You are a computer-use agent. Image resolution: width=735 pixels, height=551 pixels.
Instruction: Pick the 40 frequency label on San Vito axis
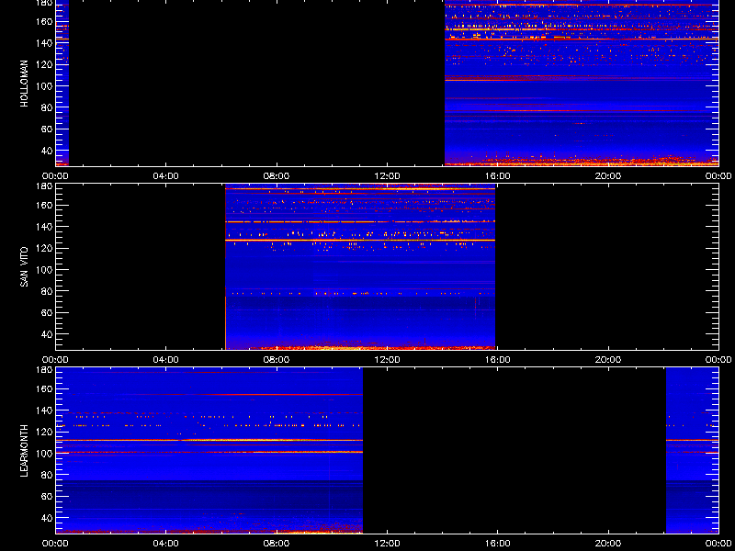pyautogui.click(x=48, y=334)
